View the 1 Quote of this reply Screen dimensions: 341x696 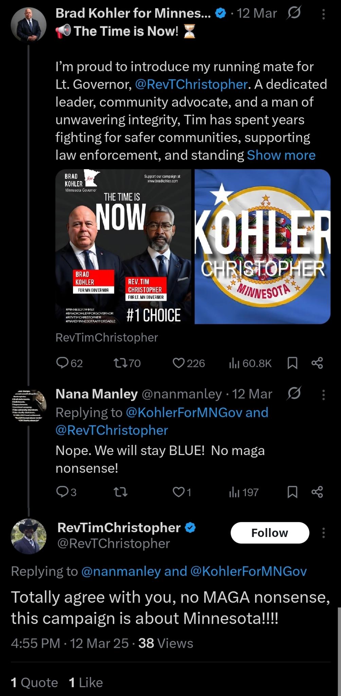tap(34, 682)
